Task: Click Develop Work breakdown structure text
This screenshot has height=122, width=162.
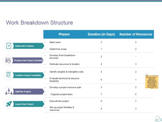Action: [x=62, y=57]
